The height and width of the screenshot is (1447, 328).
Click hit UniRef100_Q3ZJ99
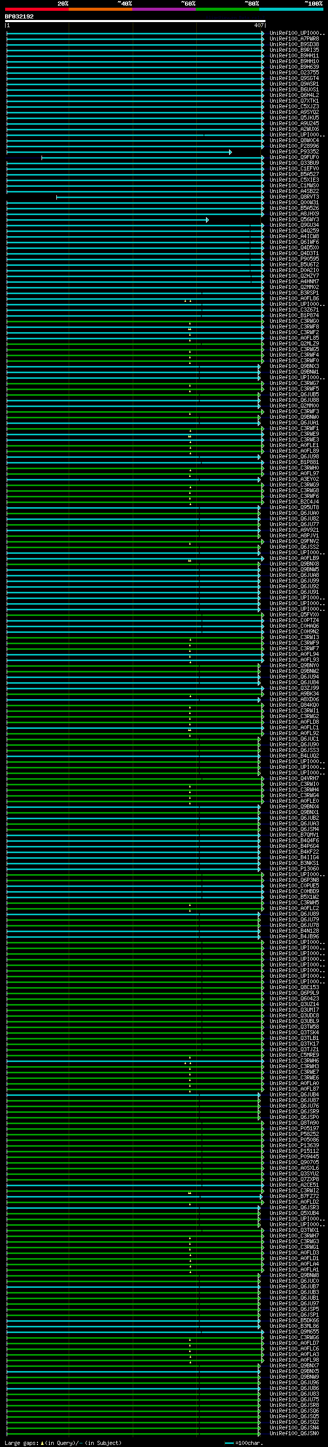294,688
